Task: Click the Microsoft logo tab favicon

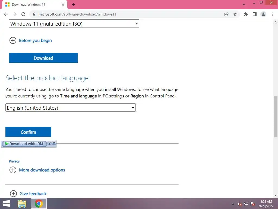Action: [x=7, y=5]
